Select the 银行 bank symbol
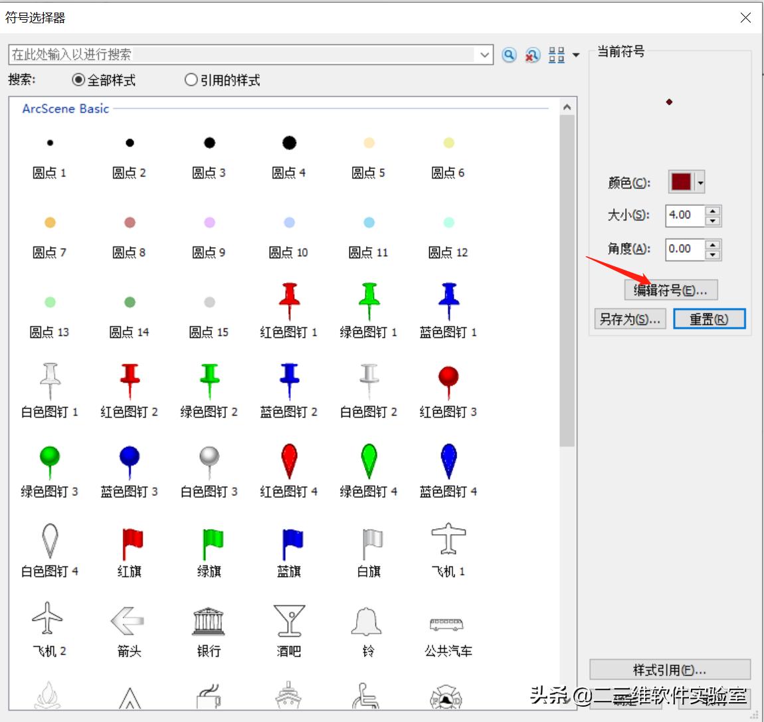Screen dimensions: 764x722 (209, 620)
